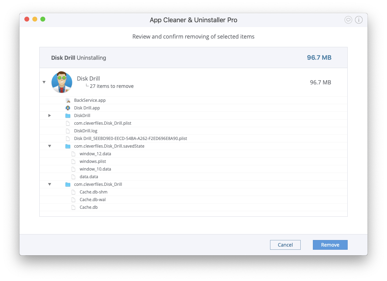Image resolution: width=387 pixels, height=281 pixels.
Task: Select the Cache.db file
Action: (89, 207)
